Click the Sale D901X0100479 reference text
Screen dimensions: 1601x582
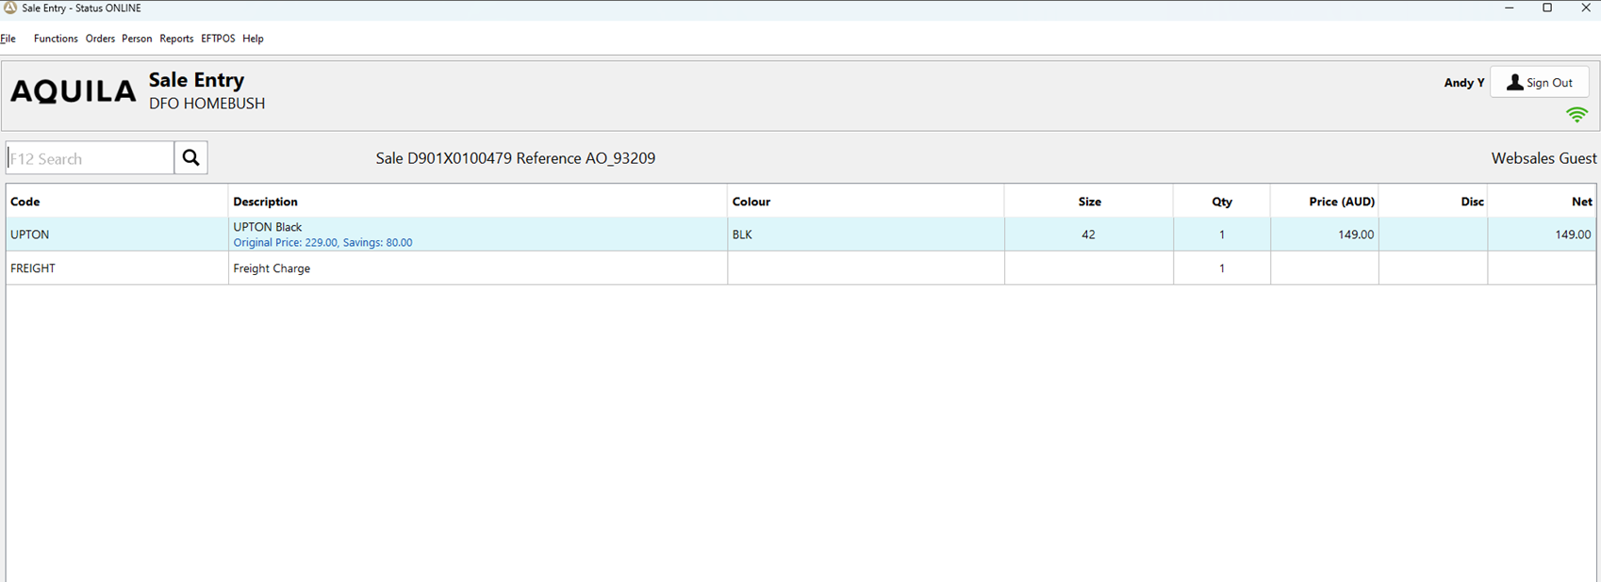(x=516, y=158)
